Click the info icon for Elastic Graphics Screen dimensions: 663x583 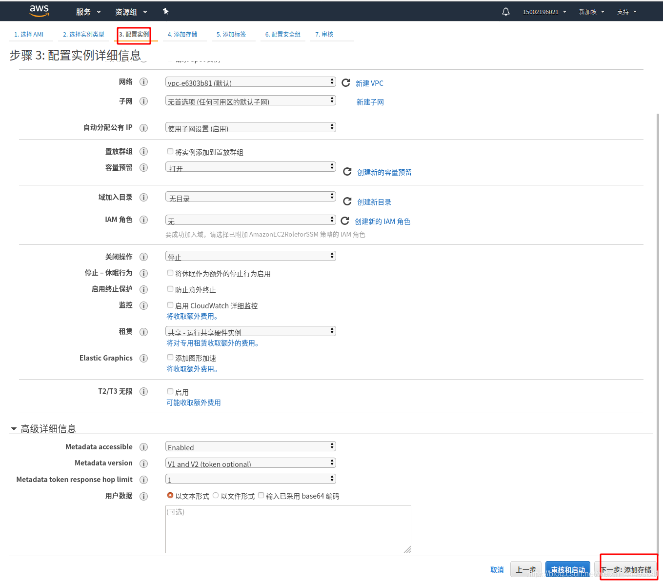point(144,359)
